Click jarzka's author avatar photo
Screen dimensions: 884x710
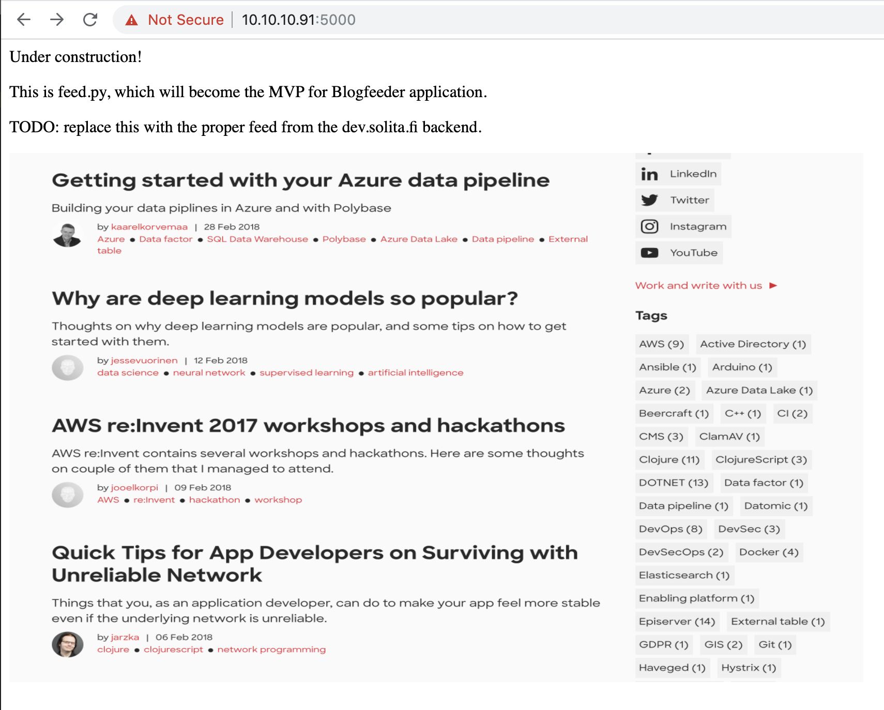point(67,644)
